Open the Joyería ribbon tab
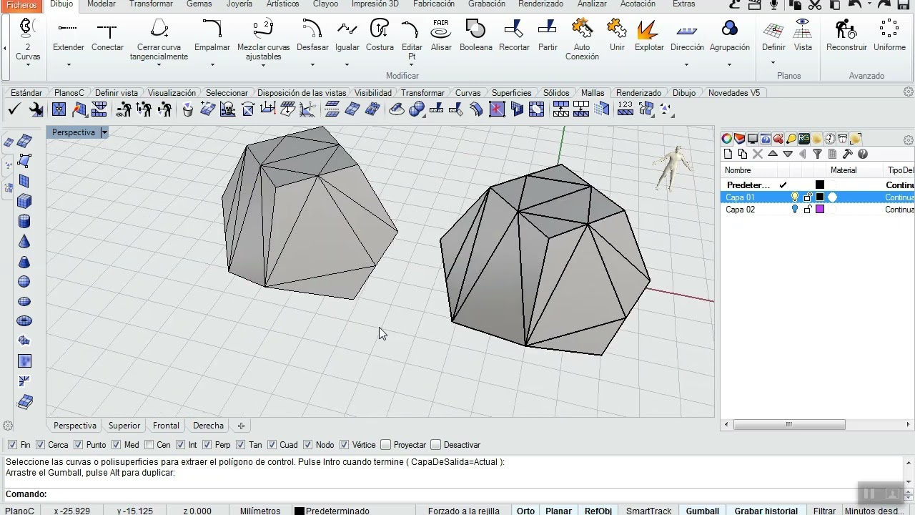 coord(239,4)
